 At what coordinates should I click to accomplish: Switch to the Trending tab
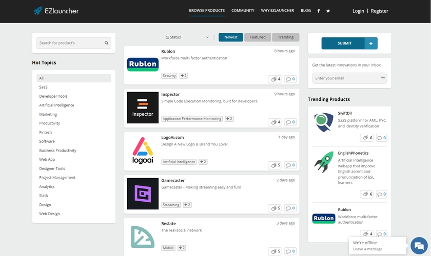pos(286,37)
